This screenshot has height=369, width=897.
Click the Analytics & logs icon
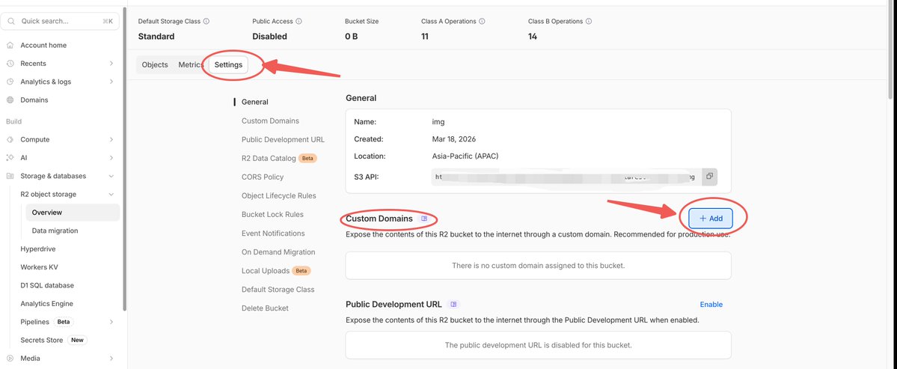(x=10, y=82)
